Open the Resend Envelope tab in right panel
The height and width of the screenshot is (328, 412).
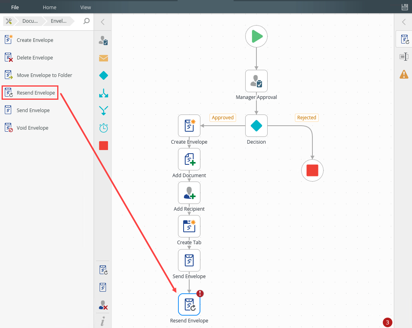[x=405, y=40]
